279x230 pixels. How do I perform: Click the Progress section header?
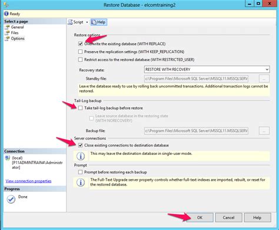(x=12, y=189)
